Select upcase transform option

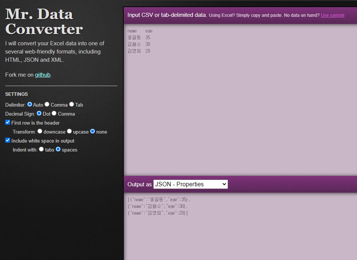(70, 131)
